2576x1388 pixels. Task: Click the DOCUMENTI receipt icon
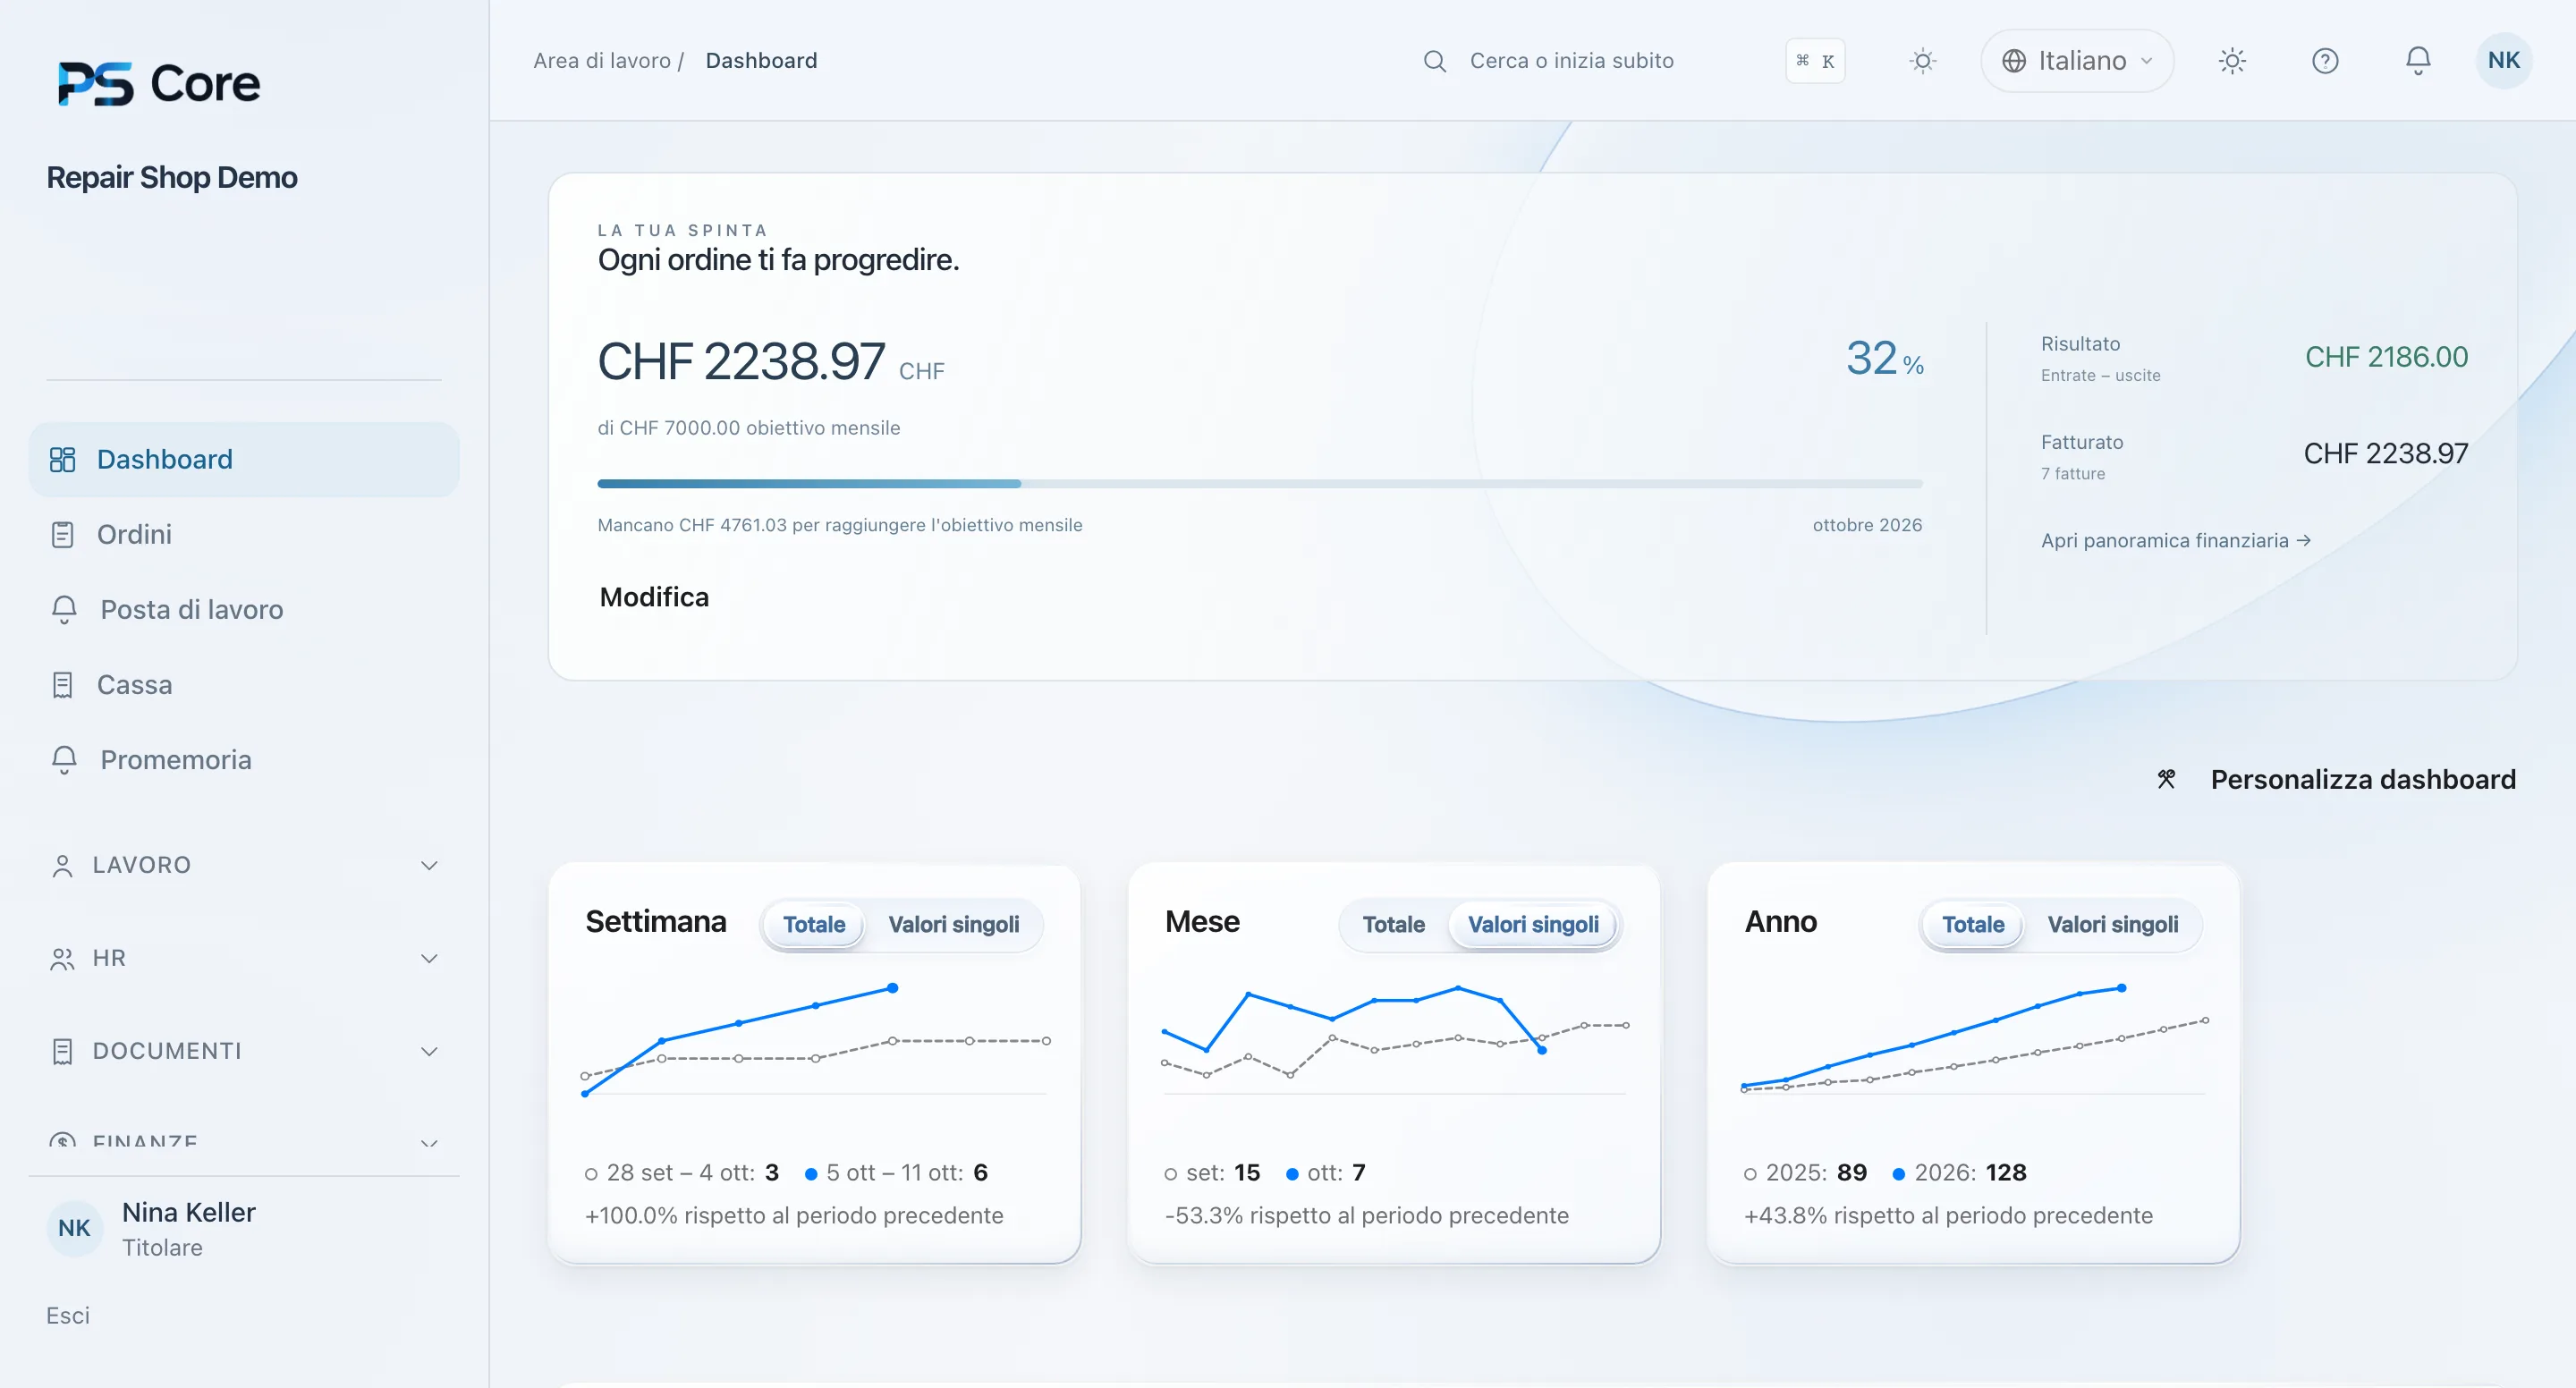62,1051
